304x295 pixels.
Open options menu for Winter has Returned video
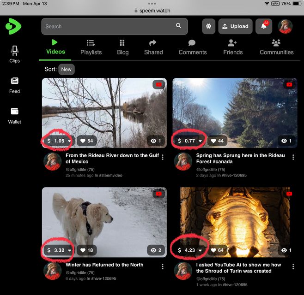tap(163, 267)
